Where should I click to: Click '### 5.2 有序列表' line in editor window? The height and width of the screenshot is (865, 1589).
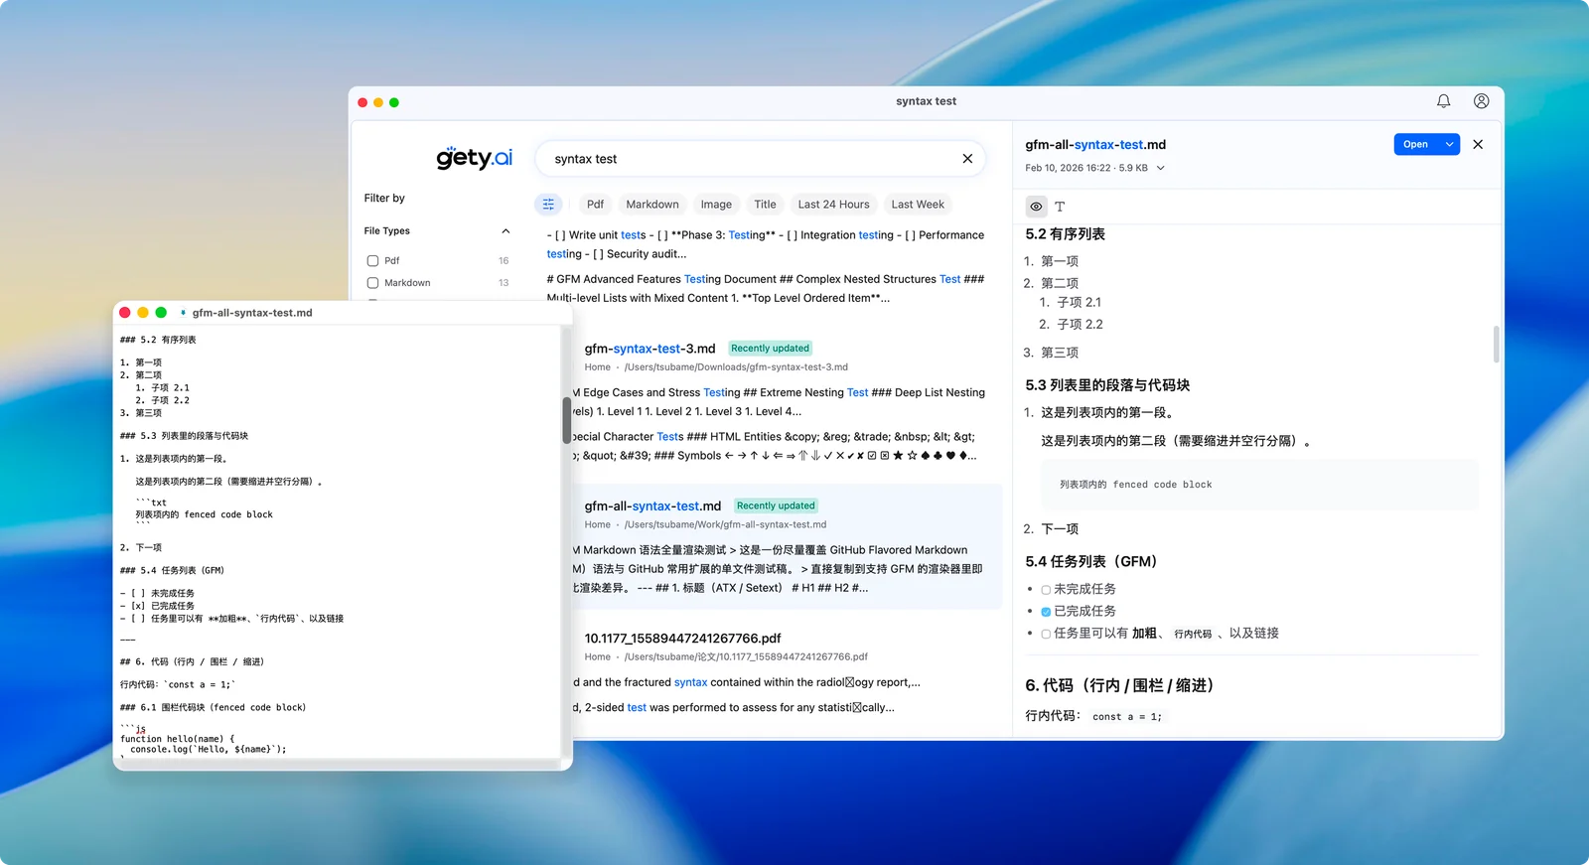158,340
